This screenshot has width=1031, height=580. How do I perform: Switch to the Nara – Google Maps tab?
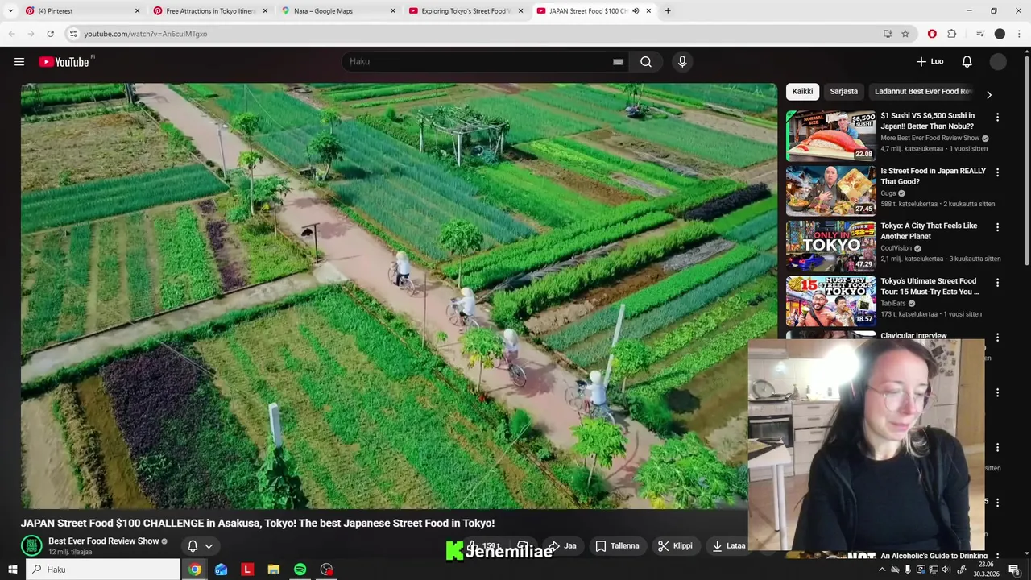[339, 11]
